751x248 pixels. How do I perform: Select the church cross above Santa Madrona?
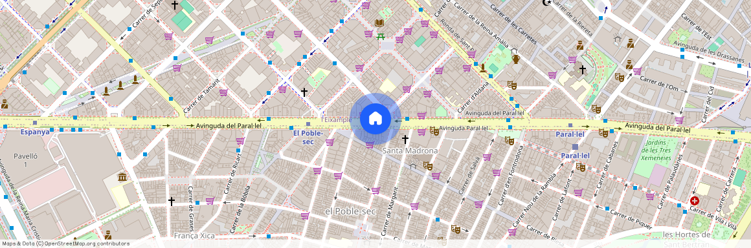coord(405,139)
